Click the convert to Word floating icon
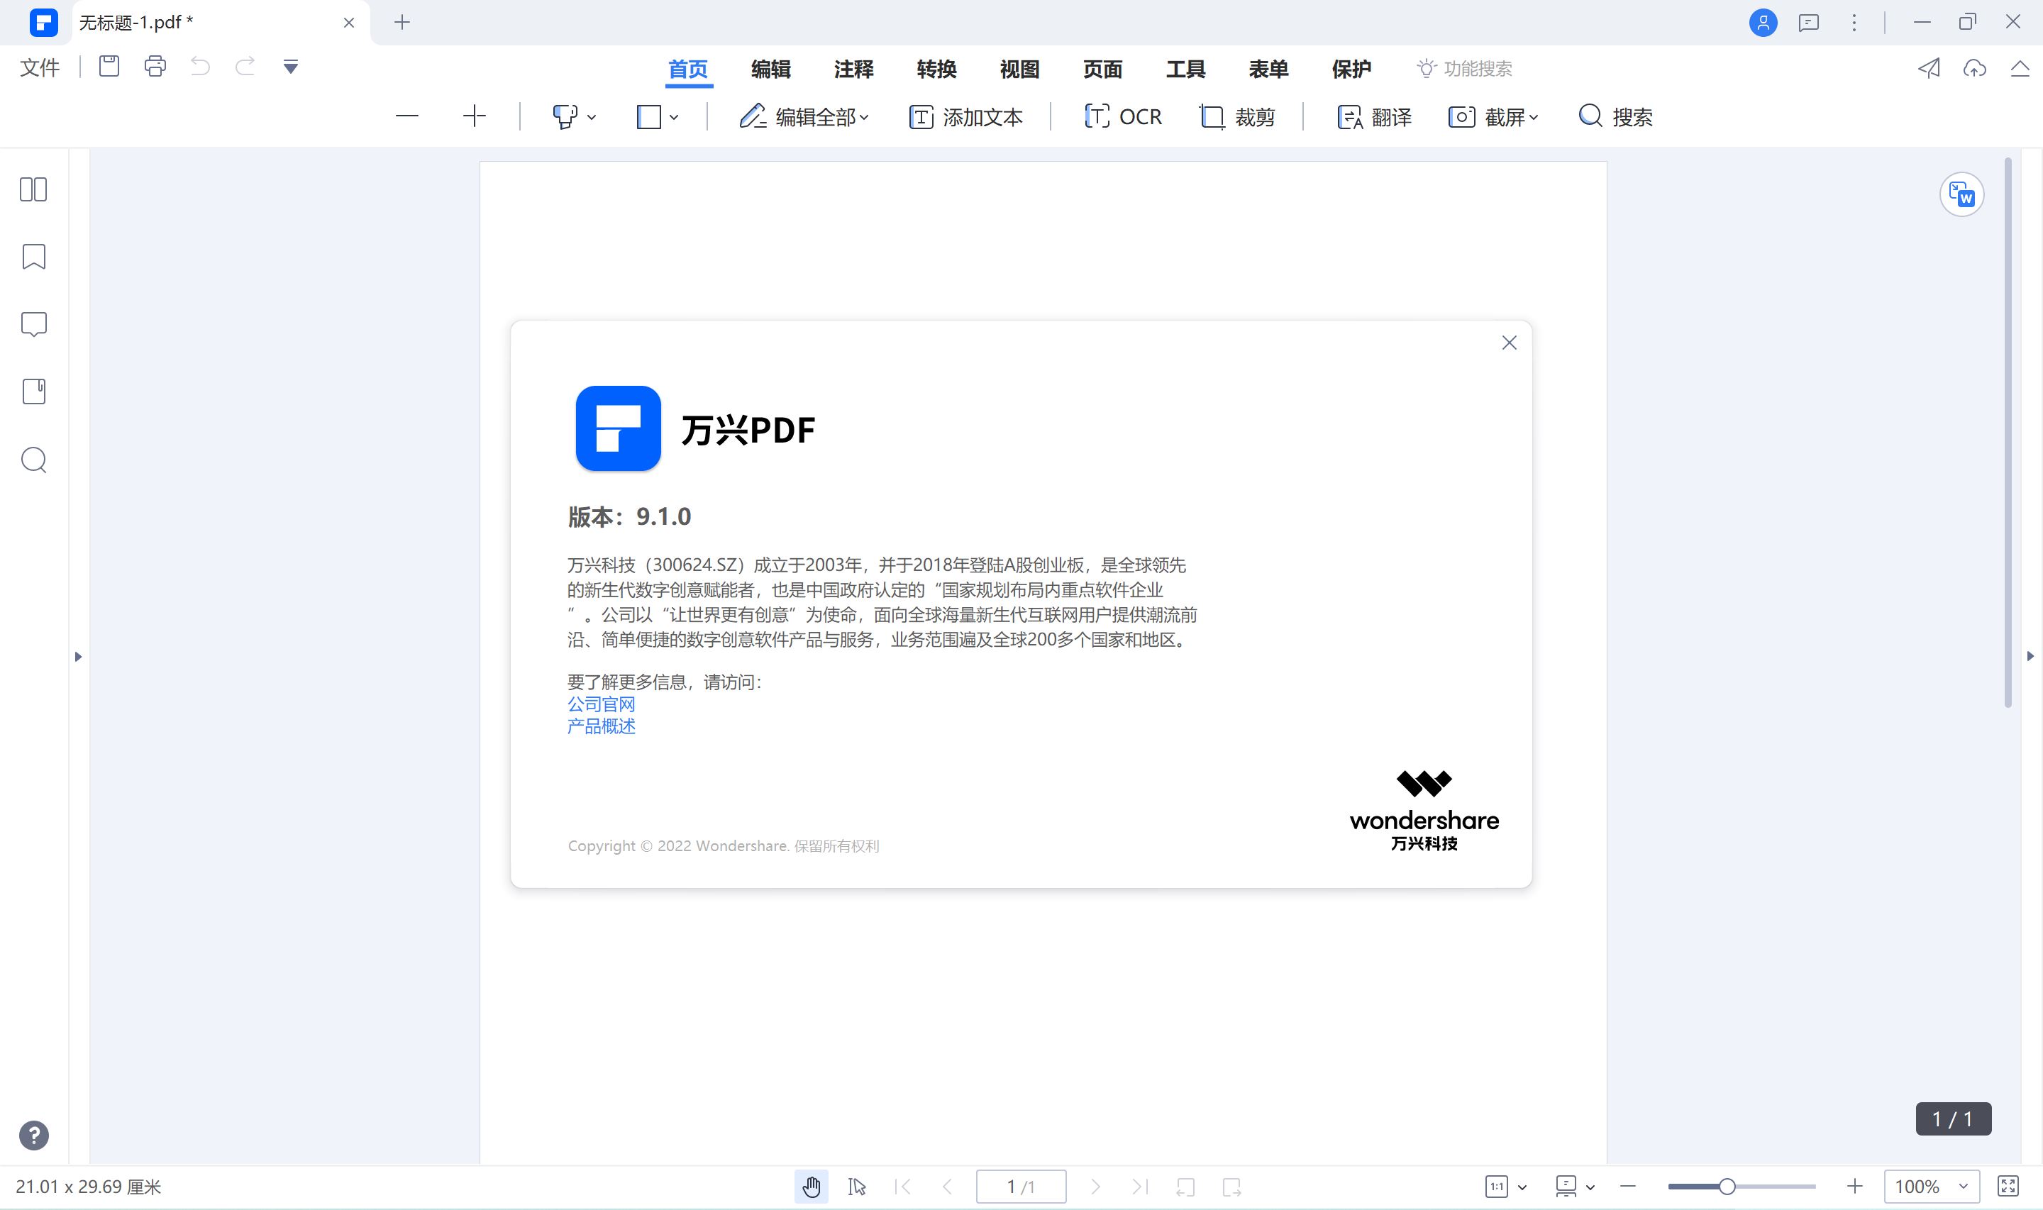The width and height of the screenshot is (2043, 1210). coord(1961,195)
